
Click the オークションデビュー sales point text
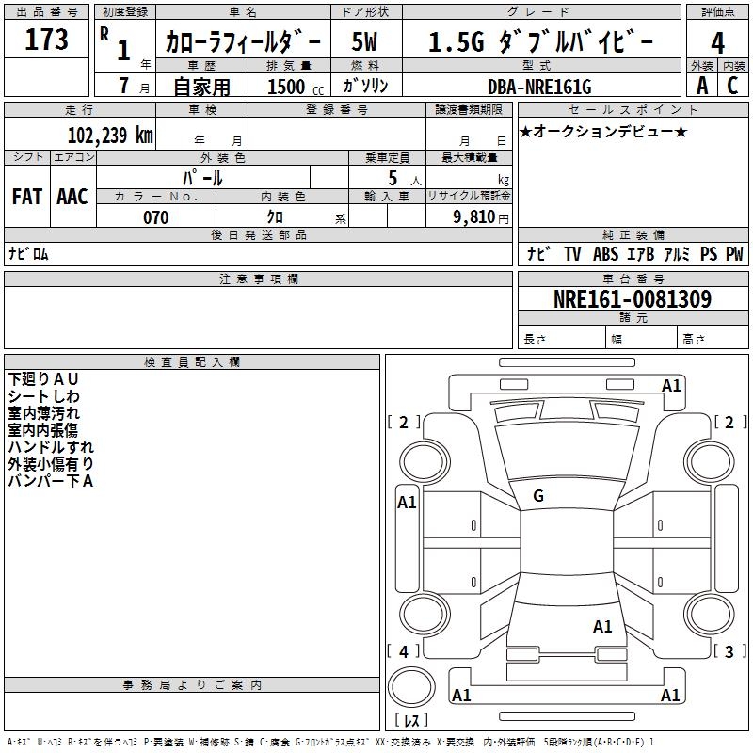point(603,131)
